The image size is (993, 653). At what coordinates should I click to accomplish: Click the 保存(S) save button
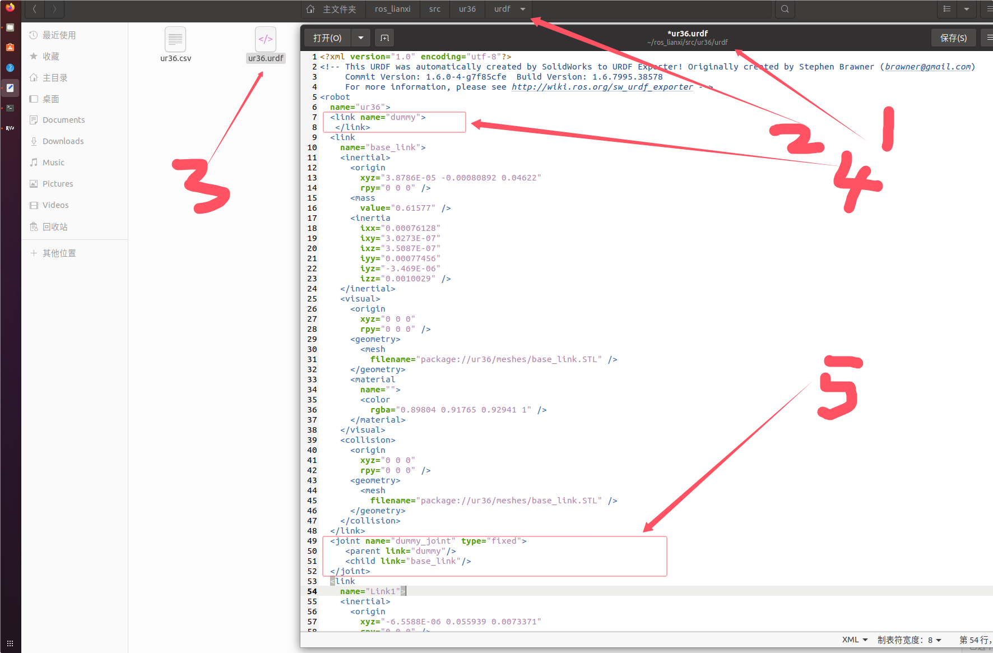coord(953,38)
